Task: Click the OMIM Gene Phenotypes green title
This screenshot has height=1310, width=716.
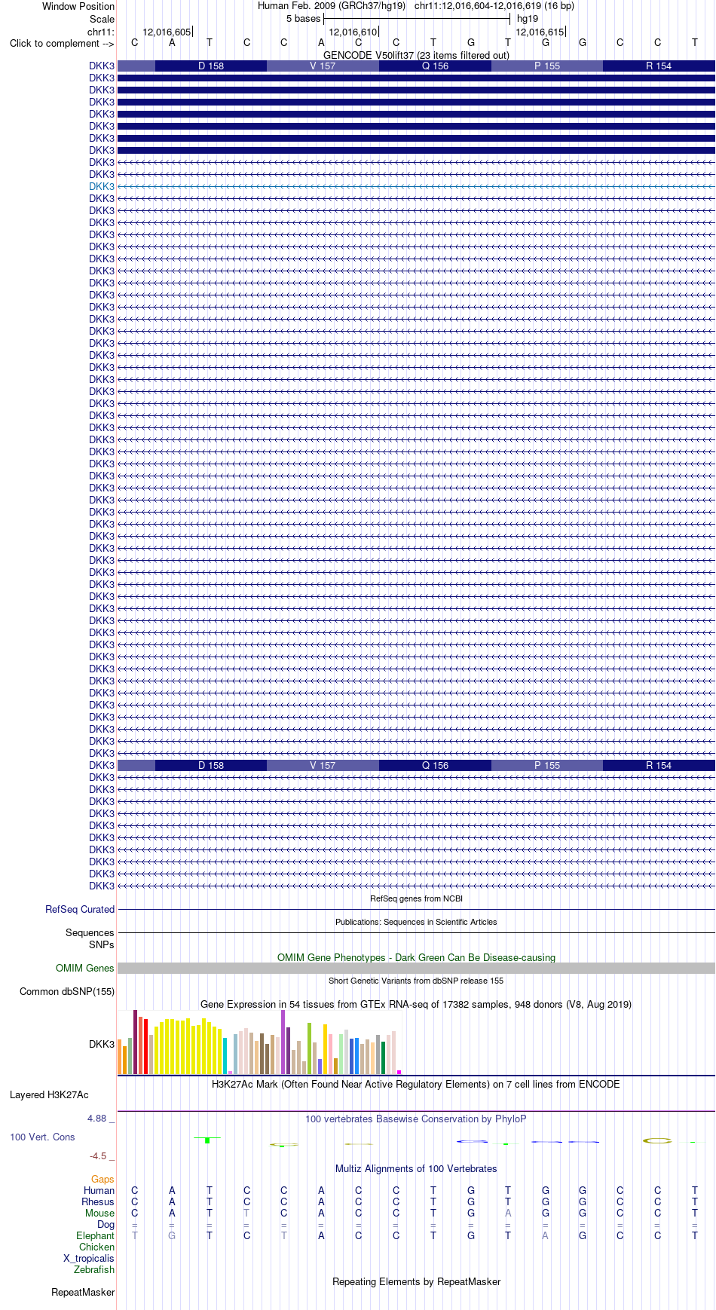Action: pyautogui.click(x=416, y=957)
